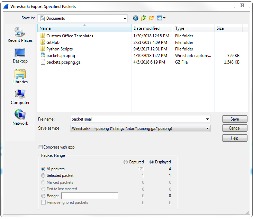Screen dimensions: 253x219
Task: Go to Desktop in the places bar
Action: click(x=20, y=56)
